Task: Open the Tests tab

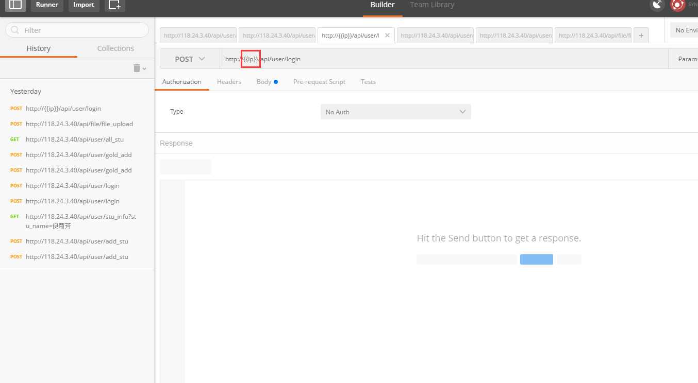Action: 368,82
